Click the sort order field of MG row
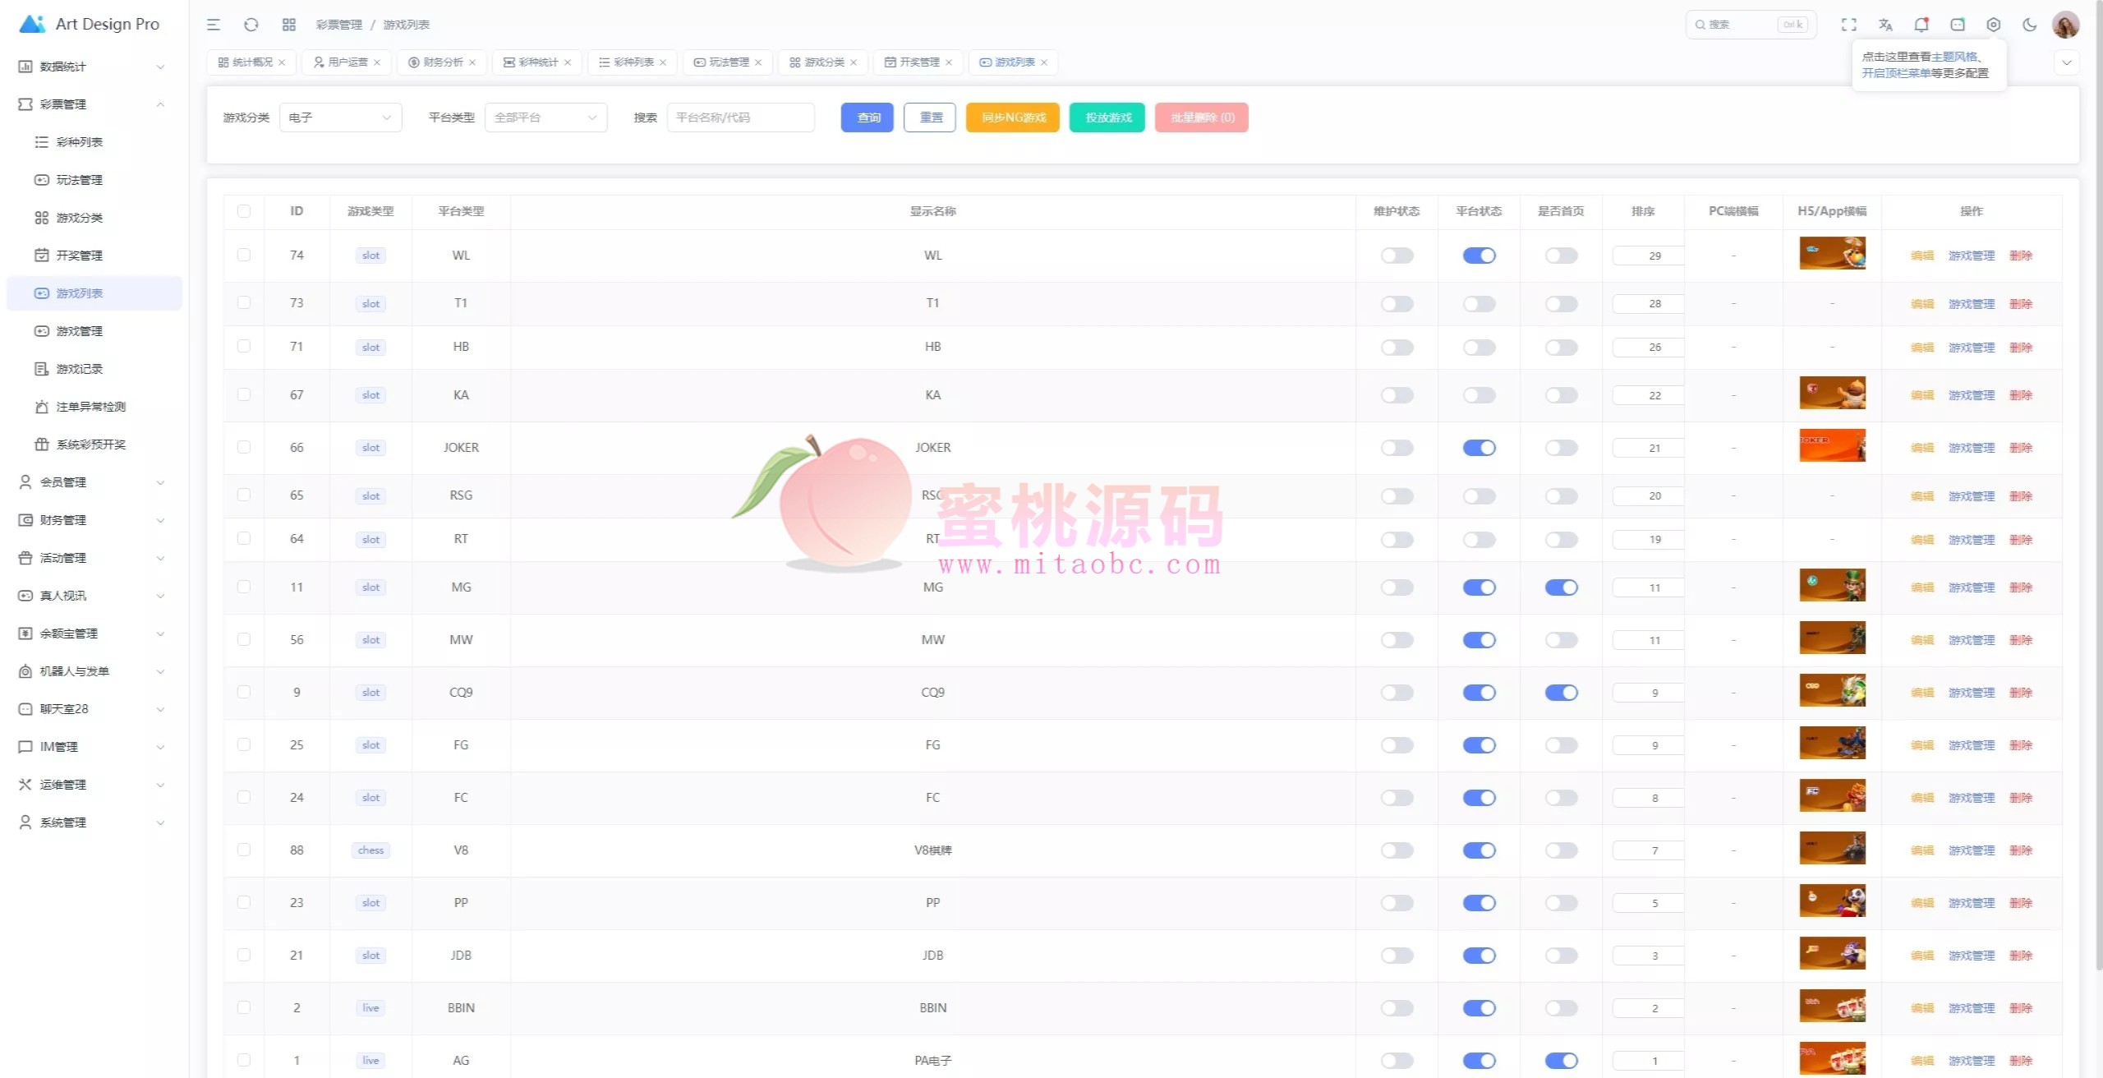 (x=1651, y=587)
